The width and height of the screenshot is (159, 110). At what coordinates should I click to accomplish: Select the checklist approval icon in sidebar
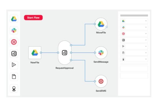14,53
